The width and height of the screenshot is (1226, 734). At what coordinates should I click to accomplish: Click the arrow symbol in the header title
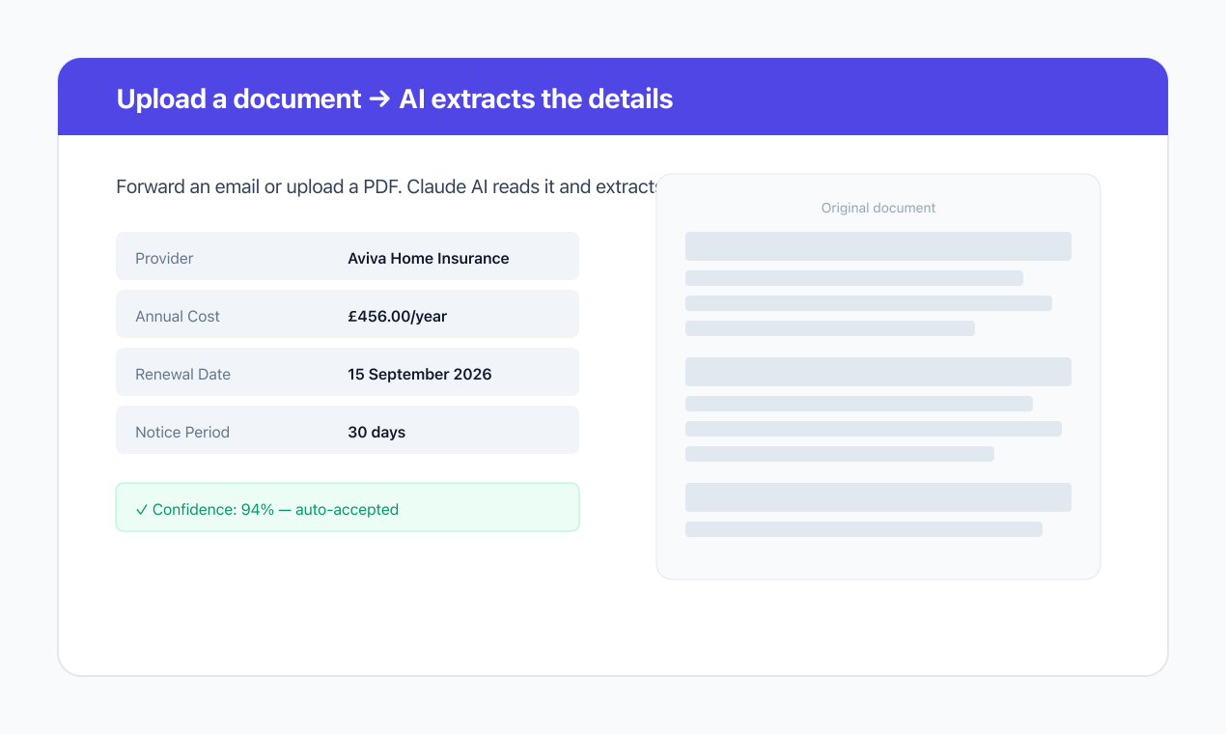(x=380, y=99)
